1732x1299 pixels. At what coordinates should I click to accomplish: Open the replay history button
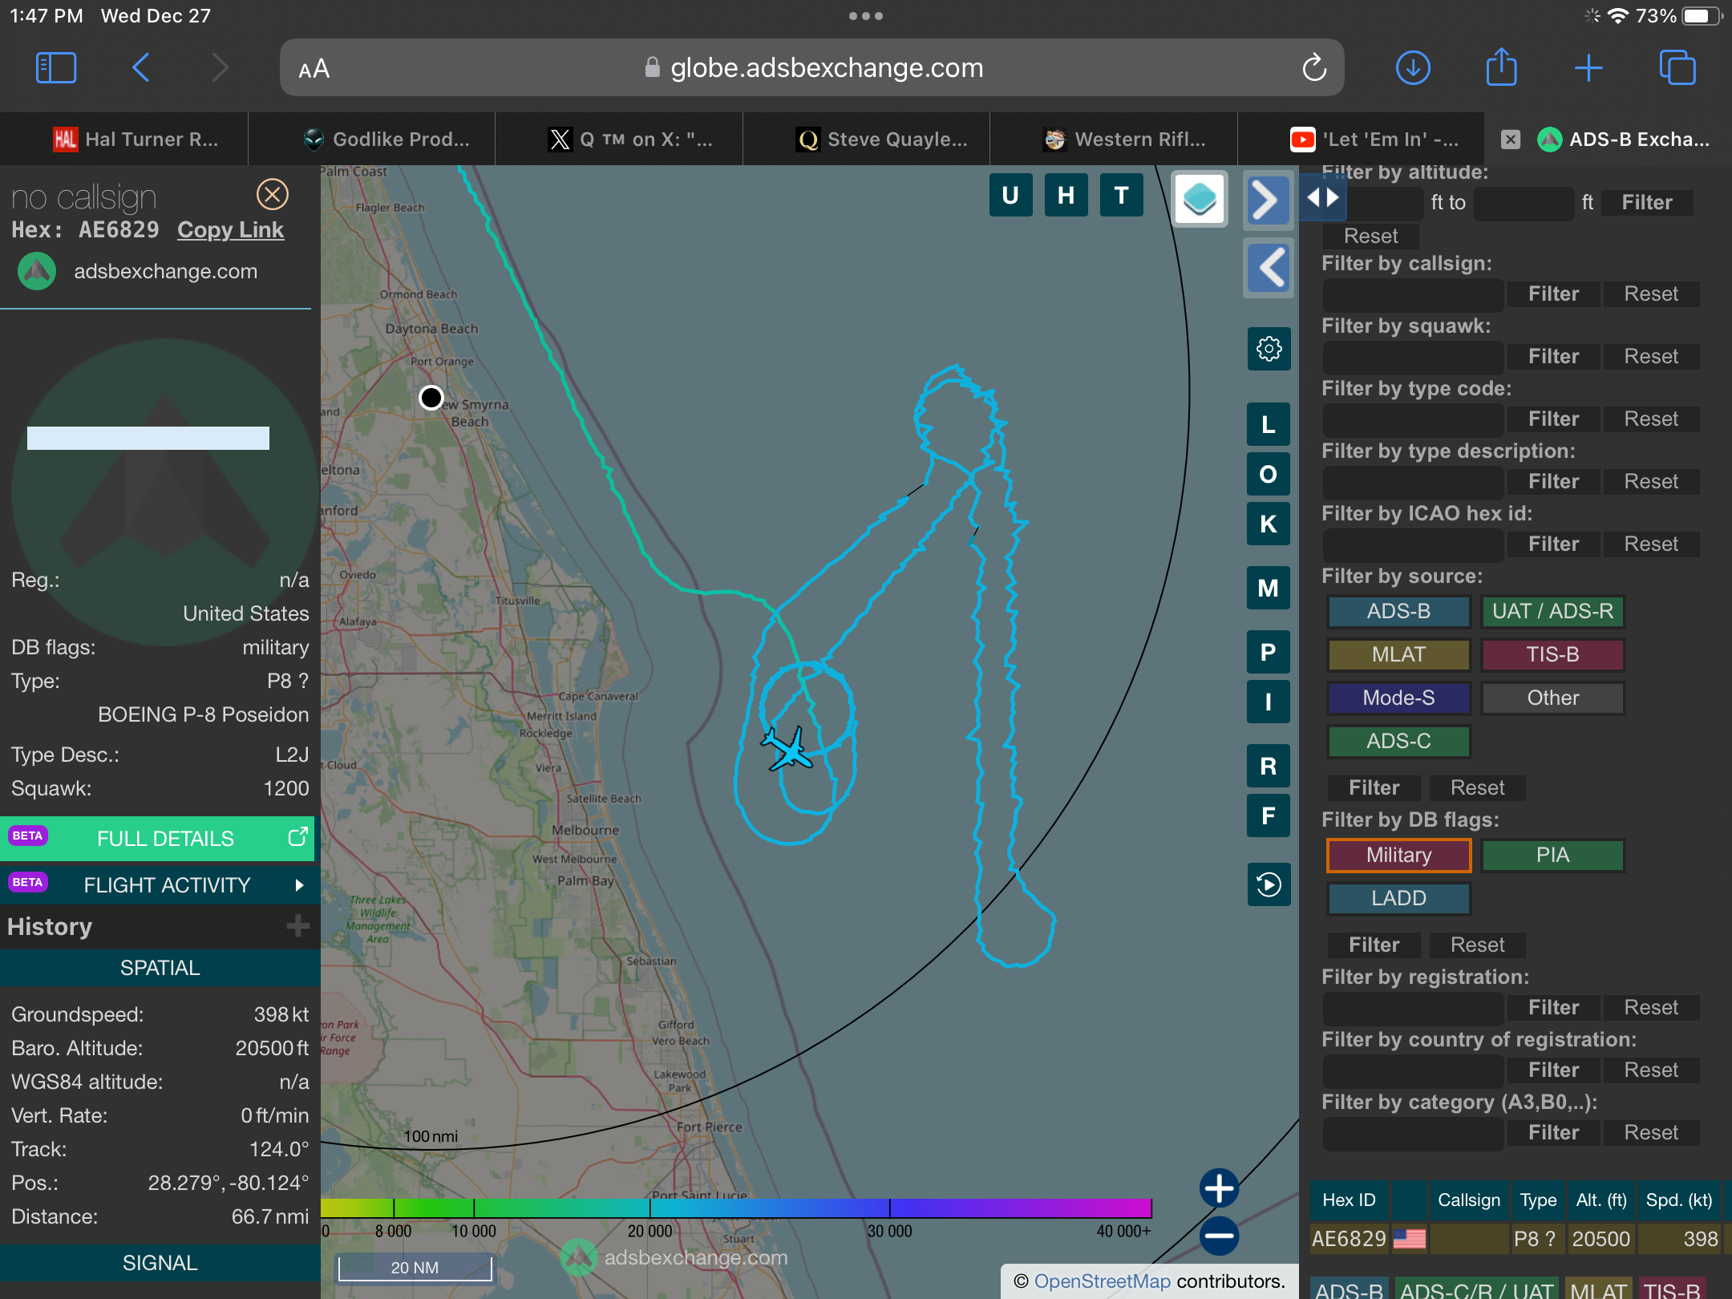coord(1269,884)
